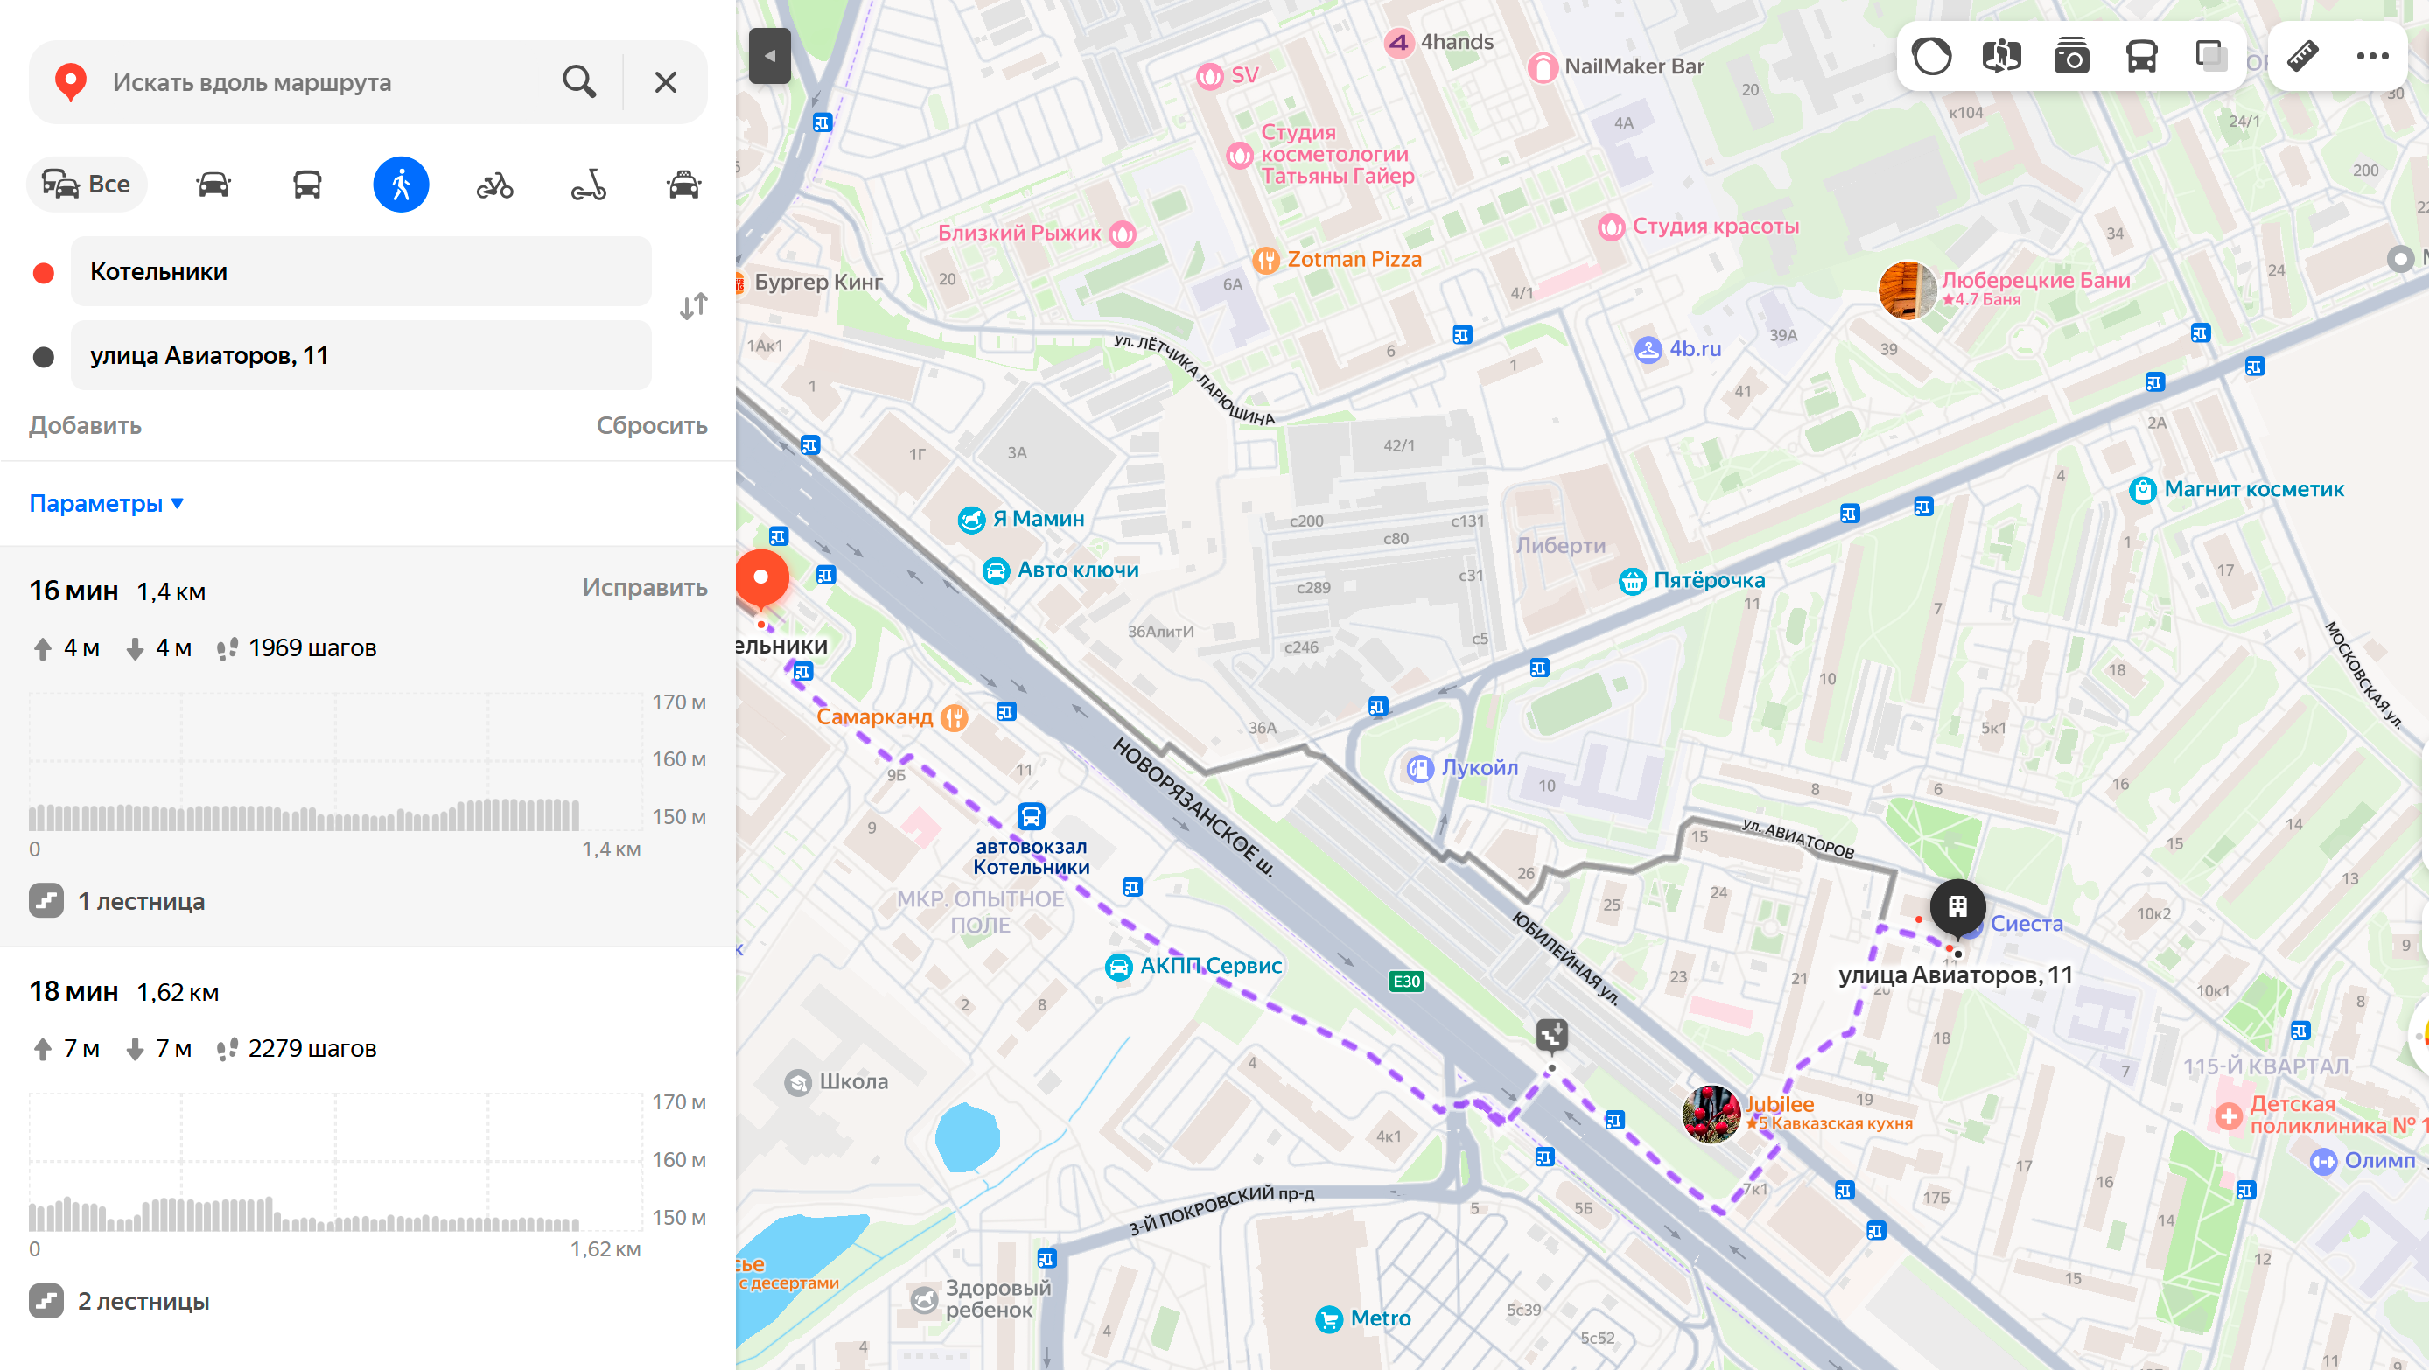Open the more options three-dots menu
This screenshot has height=1370, width=2429.
click(2372, 57)
